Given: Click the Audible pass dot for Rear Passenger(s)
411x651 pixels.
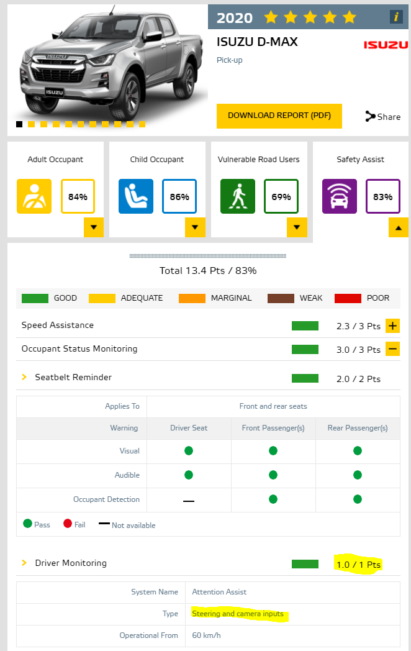Looking at the screenshot, I should click(x=358, y=475).
